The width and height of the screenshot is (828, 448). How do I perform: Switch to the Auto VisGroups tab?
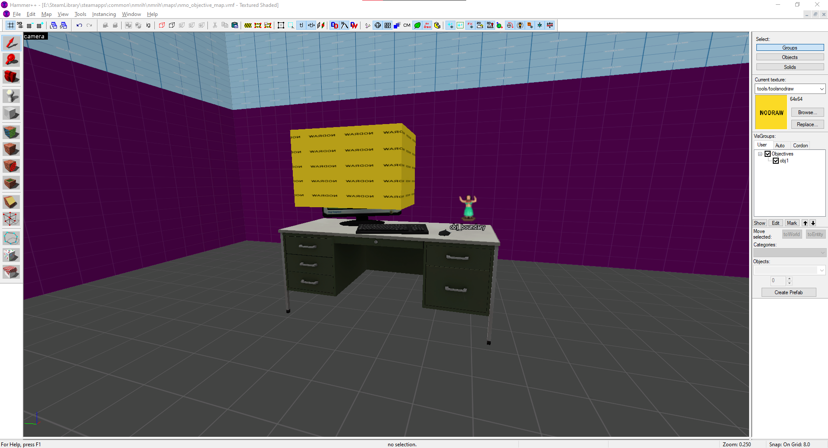780,146
